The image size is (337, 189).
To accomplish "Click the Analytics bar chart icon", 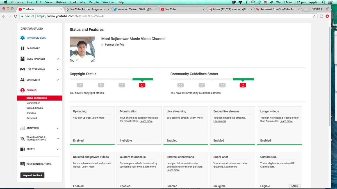I will (x=22, y=128).
